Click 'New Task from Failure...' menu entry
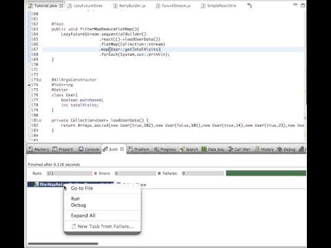This screenshot has height=248, width=331. tap(102, 227)
